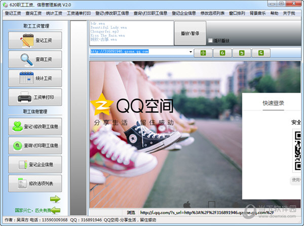Switch to the 快速登录 tab

[x=273, y=103]
